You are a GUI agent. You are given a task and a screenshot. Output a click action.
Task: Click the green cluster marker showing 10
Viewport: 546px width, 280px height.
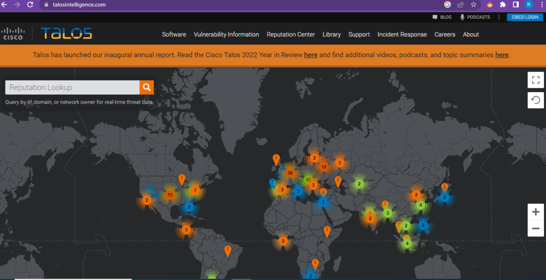(308, 180)
